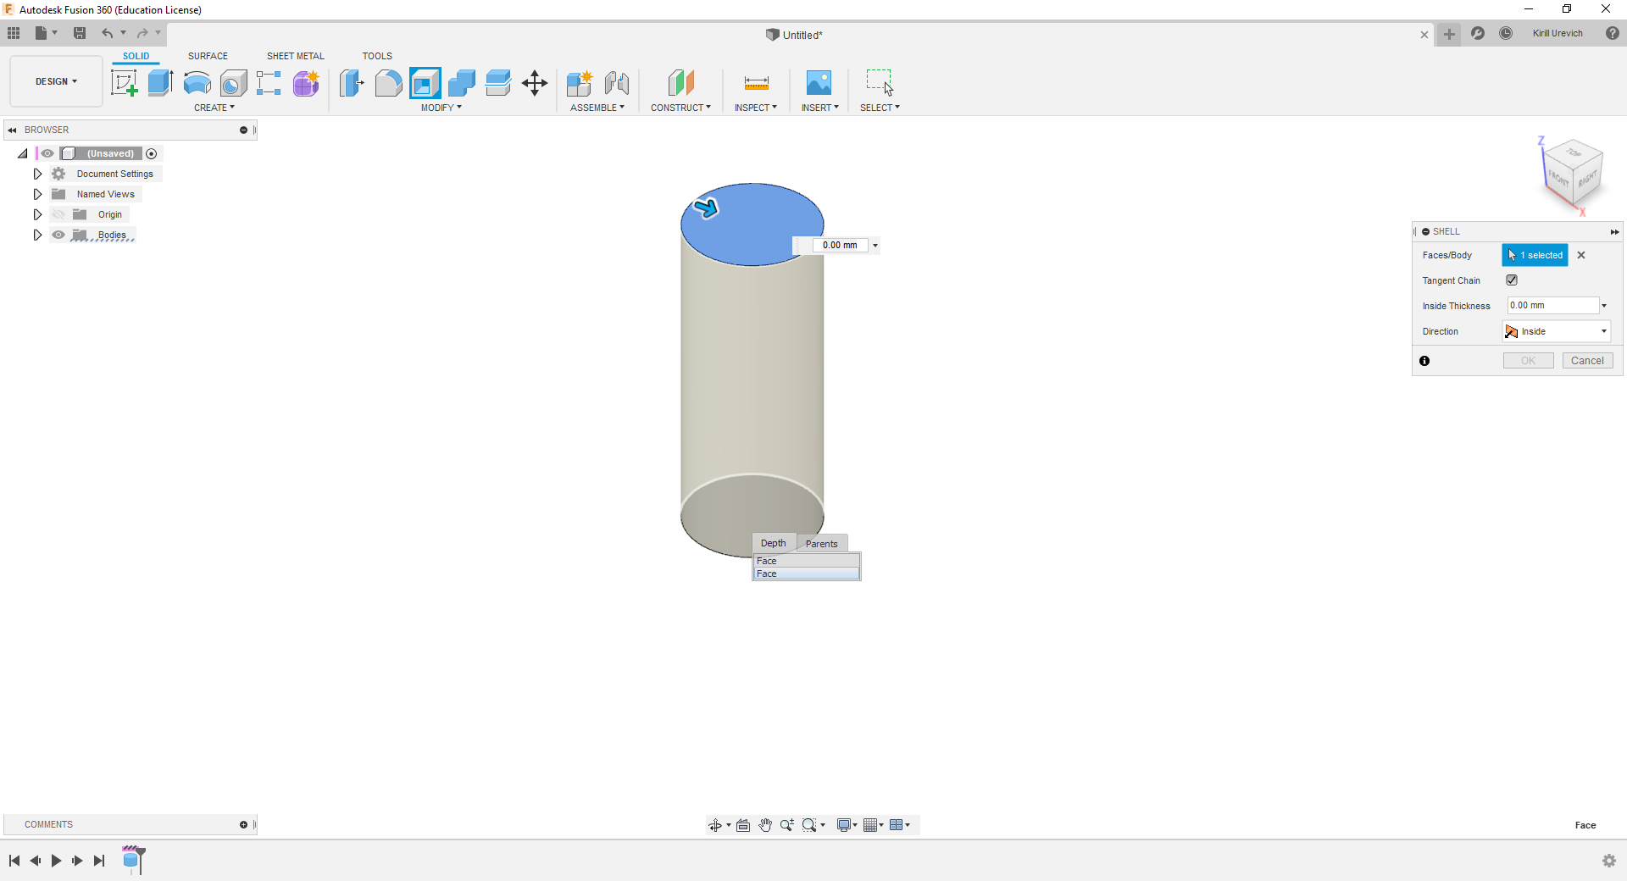1627x881 pixels.
Task: Click the Create Sketch tool icon
Action: point(124,83)
